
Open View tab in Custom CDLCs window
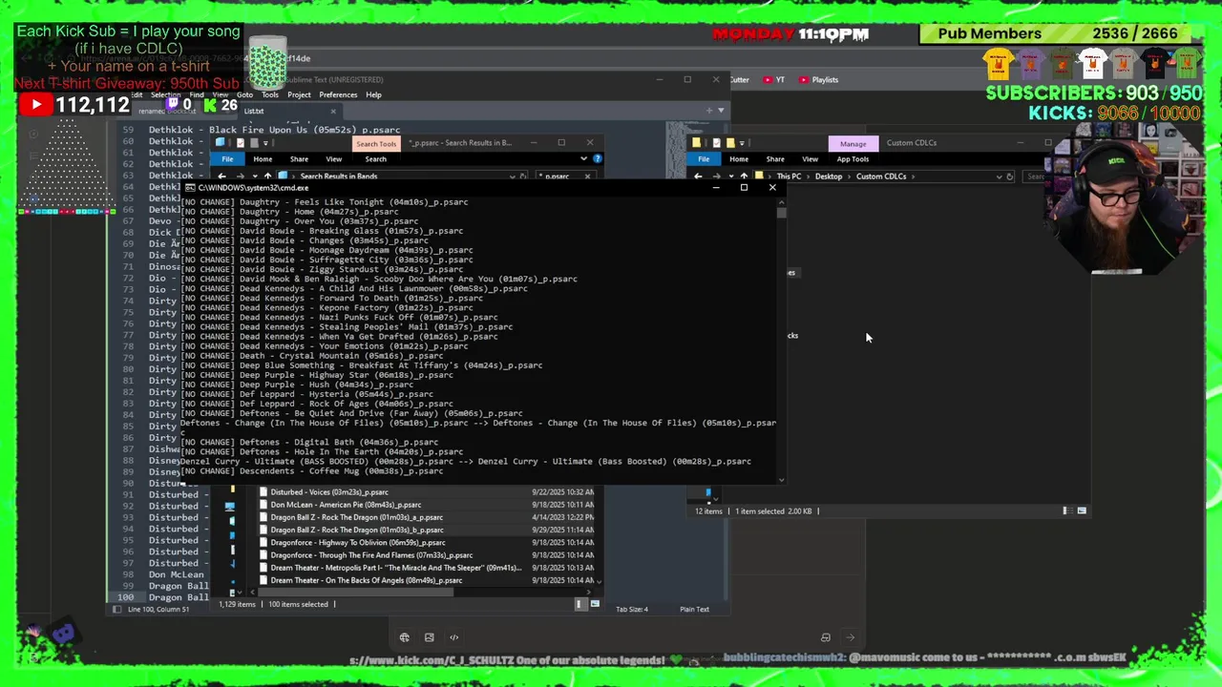(810, 159)
